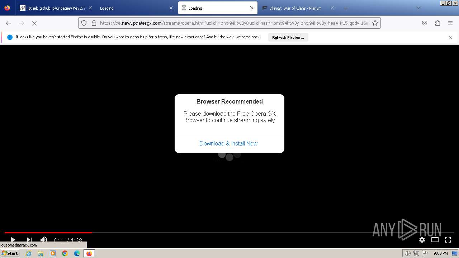Open the Action Center flag icon
This screenshot has height=258, width=459.
(425, 253)
